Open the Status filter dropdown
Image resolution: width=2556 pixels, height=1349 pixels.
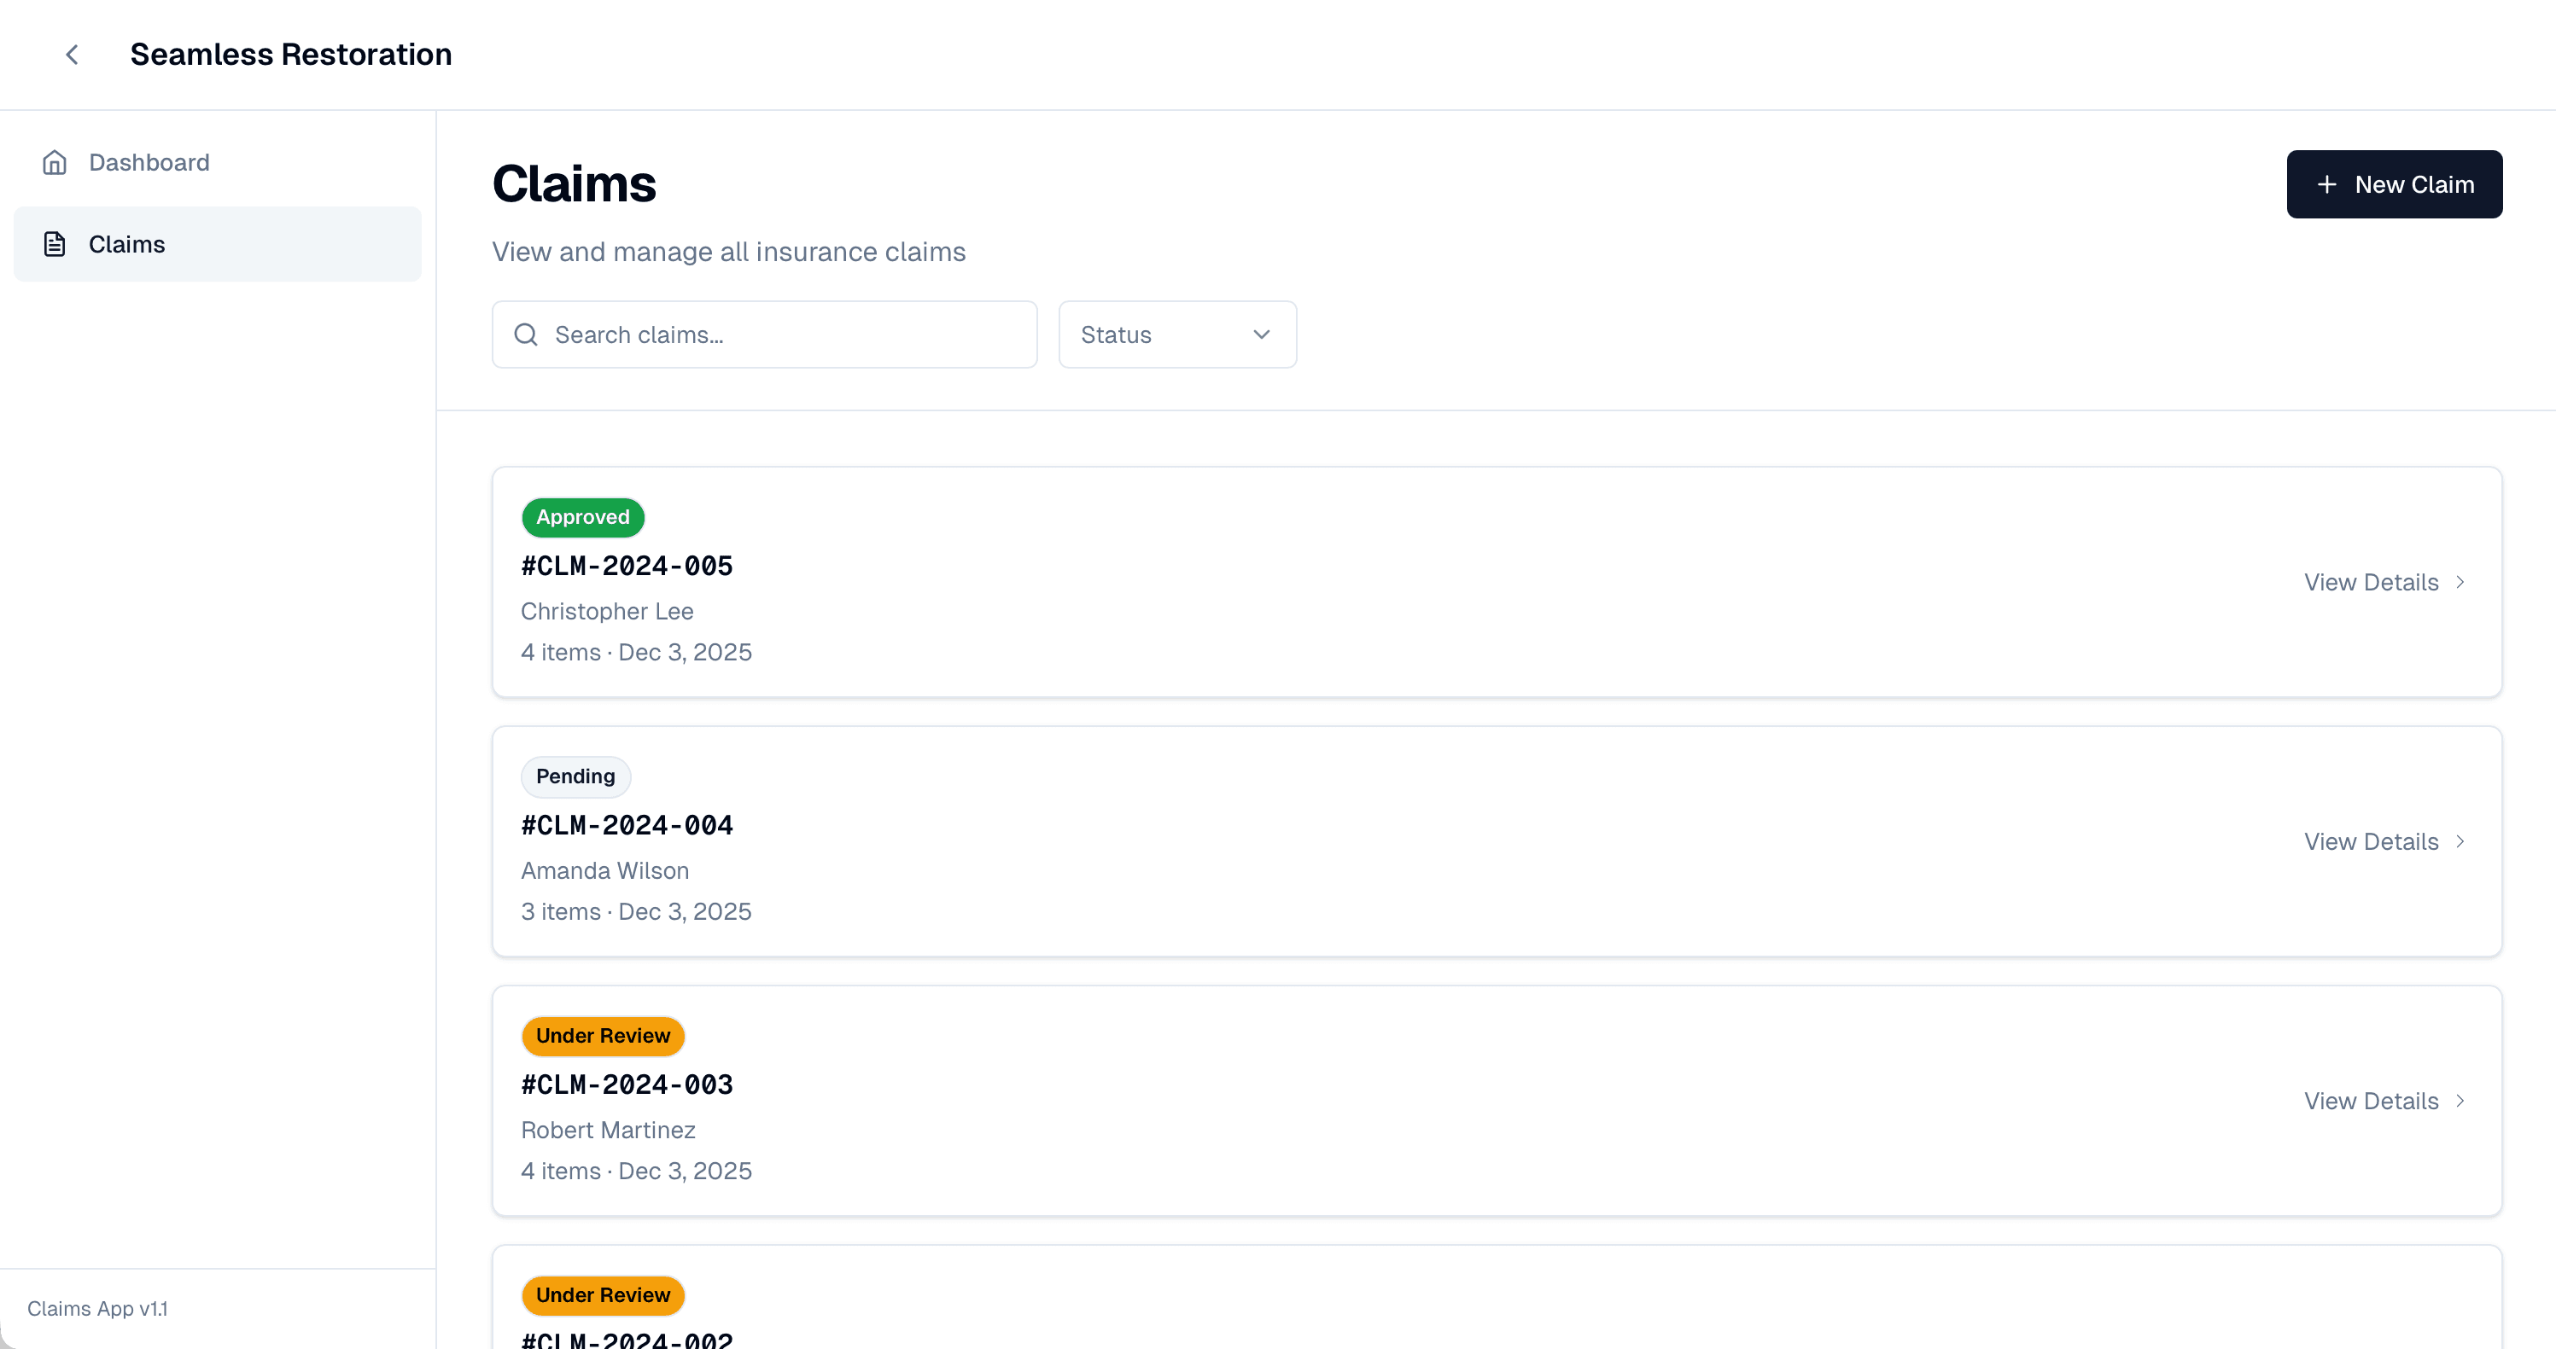tap(1176, 334)
